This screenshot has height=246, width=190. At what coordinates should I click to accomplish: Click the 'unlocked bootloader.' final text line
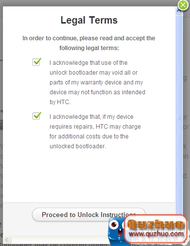78,146
